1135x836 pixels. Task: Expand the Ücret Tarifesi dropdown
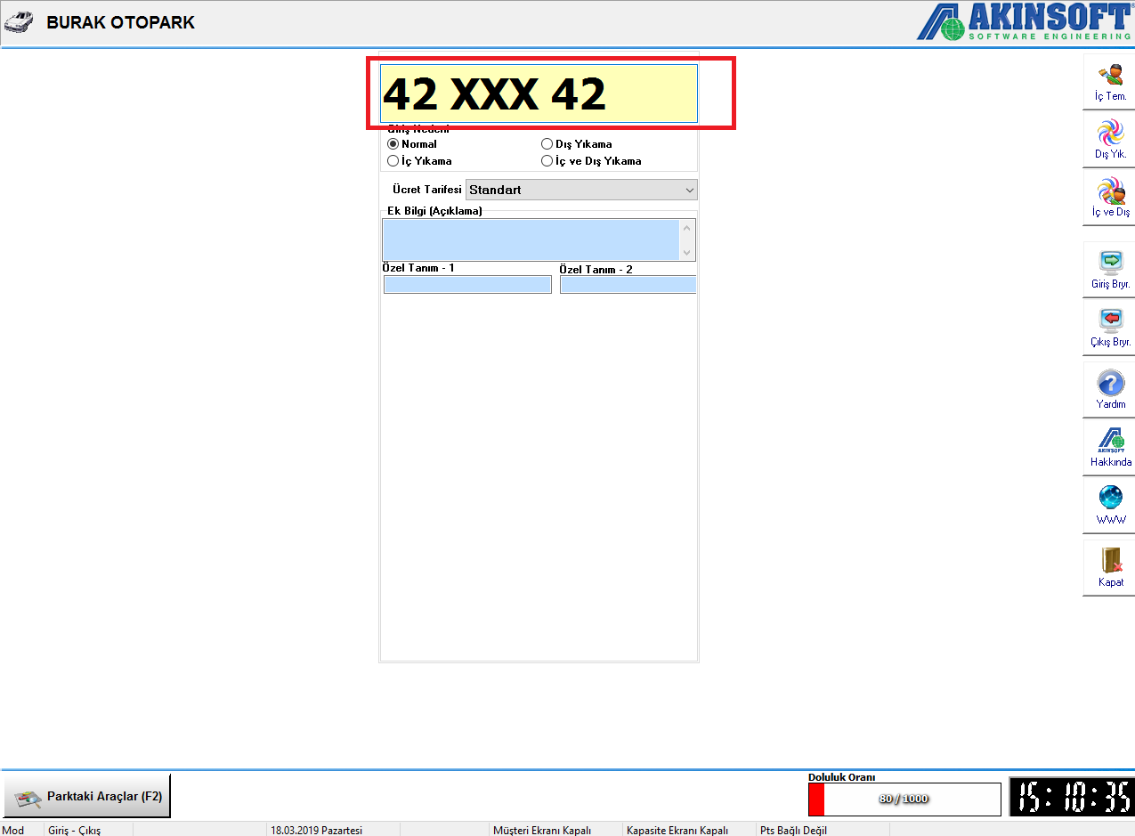(x=581, y=190)
